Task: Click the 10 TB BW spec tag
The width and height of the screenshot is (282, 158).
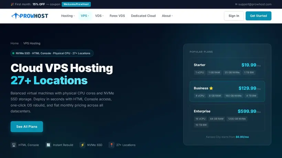Action: [x=201, y=125]
